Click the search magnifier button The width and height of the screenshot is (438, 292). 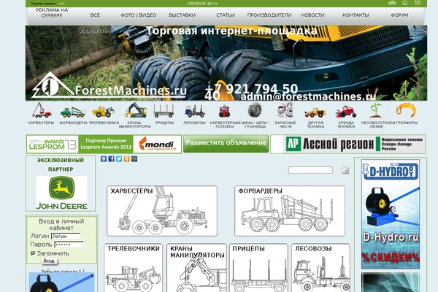345,169
